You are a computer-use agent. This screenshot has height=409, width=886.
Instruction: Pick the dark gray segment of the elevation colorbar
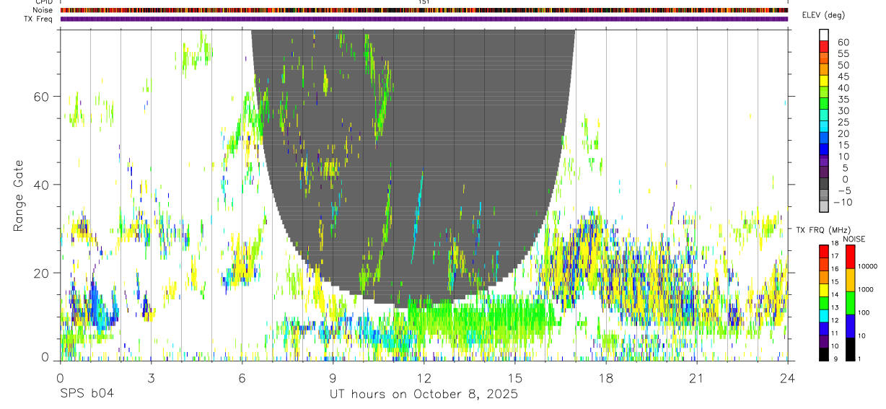point(824,182)
